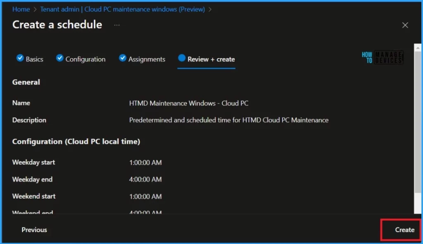Screen dimensions: 423x244
Task: Click the Weekend start label
Action: pyautogui.click(x=34, y=196)
